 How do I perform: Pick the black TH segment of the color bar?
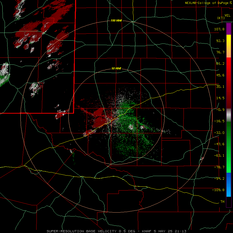[229, 202]
